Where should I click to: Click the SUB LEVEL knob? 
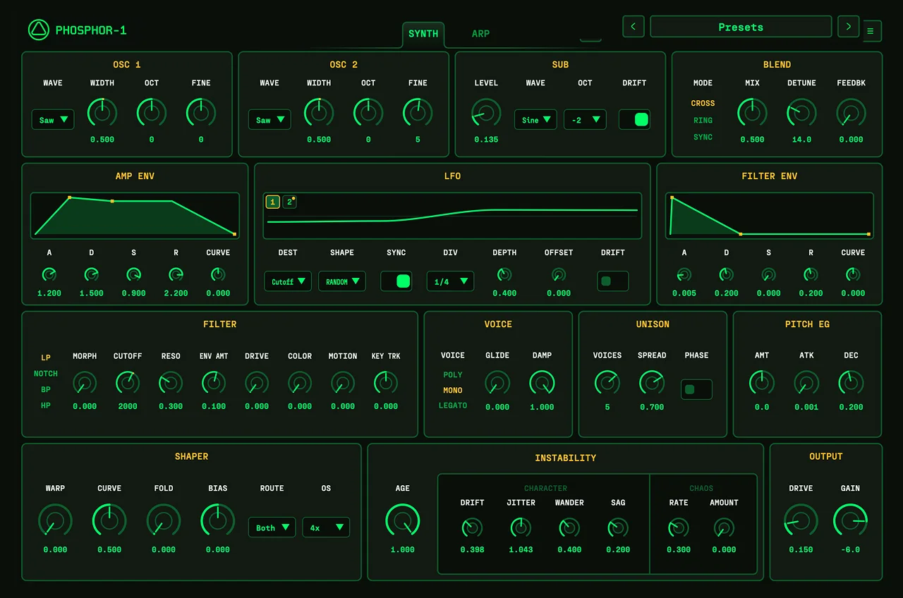pyautogui.click(x=486, y=113)
